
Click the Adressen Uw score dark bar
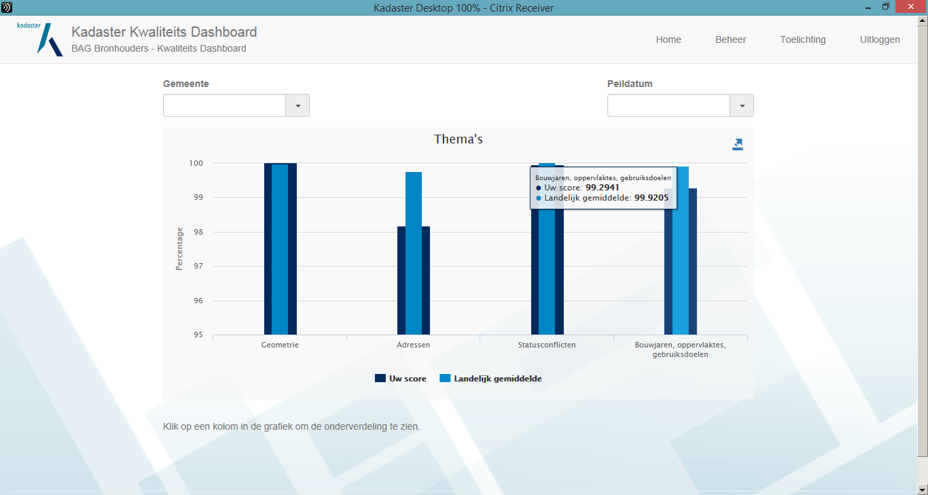(401, 280)
